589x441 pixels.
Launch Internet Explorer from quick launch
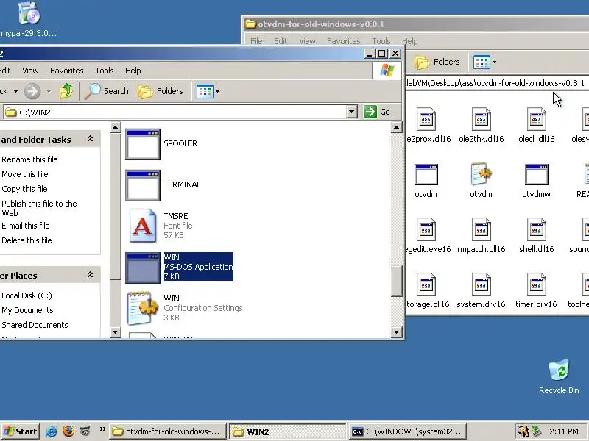point(52,431)
